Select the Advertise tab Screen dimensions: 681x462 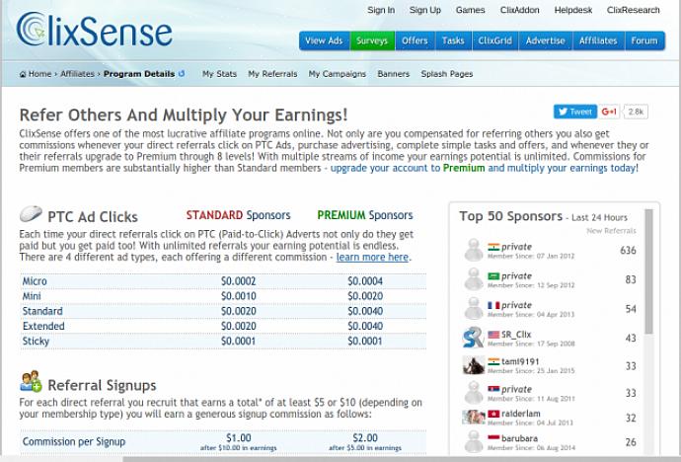click(546, 40)
